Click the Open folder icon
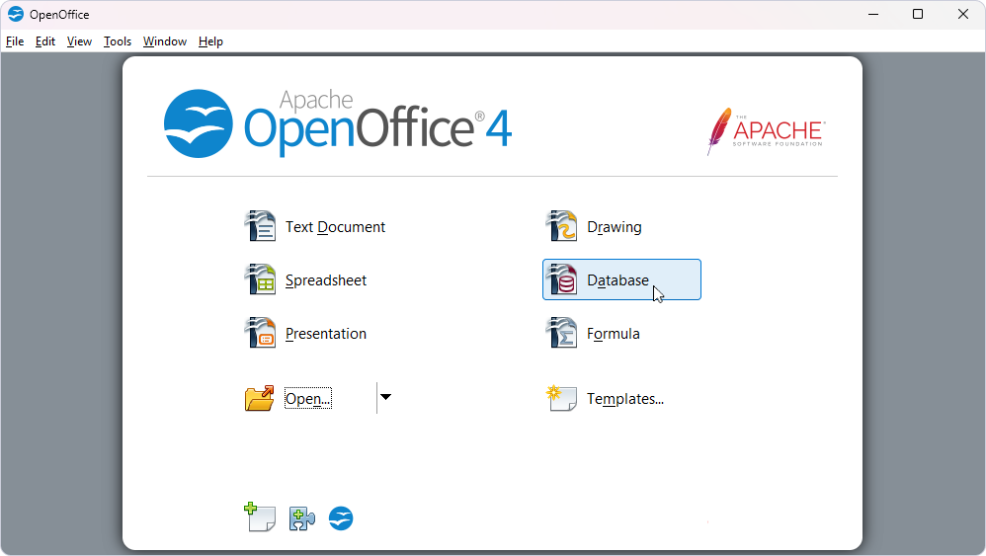 (x=260, y=398)
